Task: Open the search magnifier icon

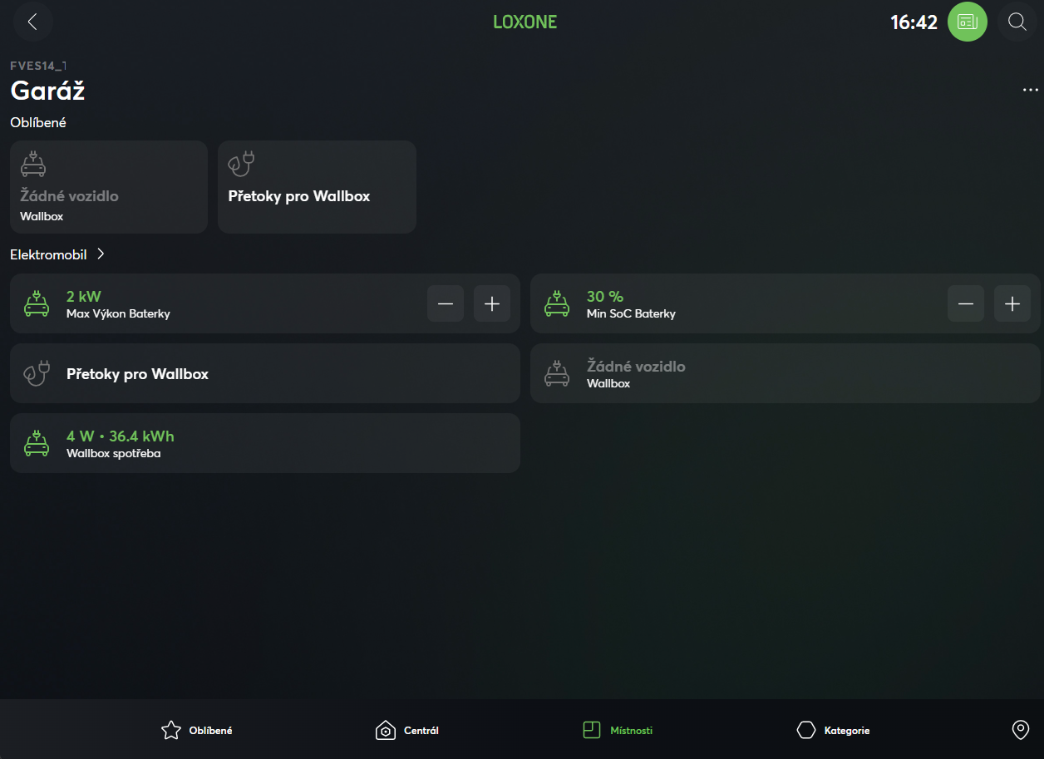Action: [1017, 22]
